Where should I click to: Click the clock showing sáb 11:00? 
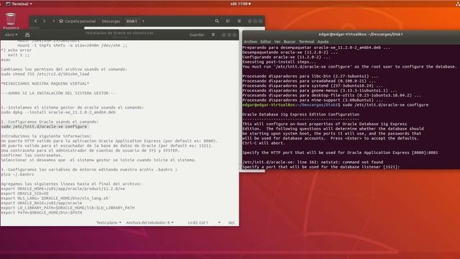(241, 4)
